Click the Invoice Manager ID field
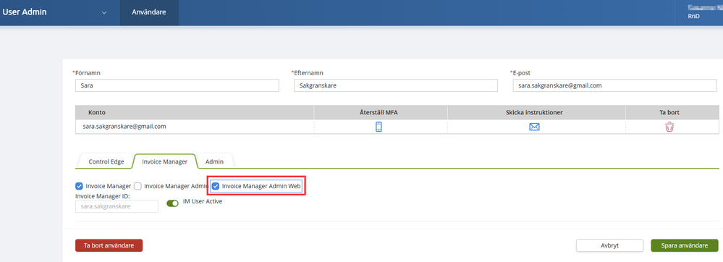 117,206
